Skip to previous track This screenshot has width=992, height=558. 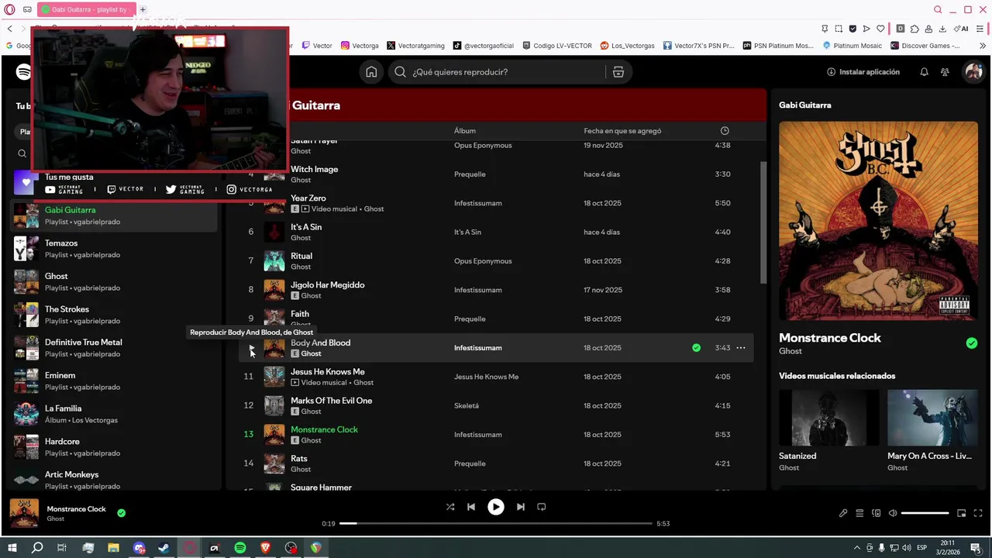tap(471, 507)
